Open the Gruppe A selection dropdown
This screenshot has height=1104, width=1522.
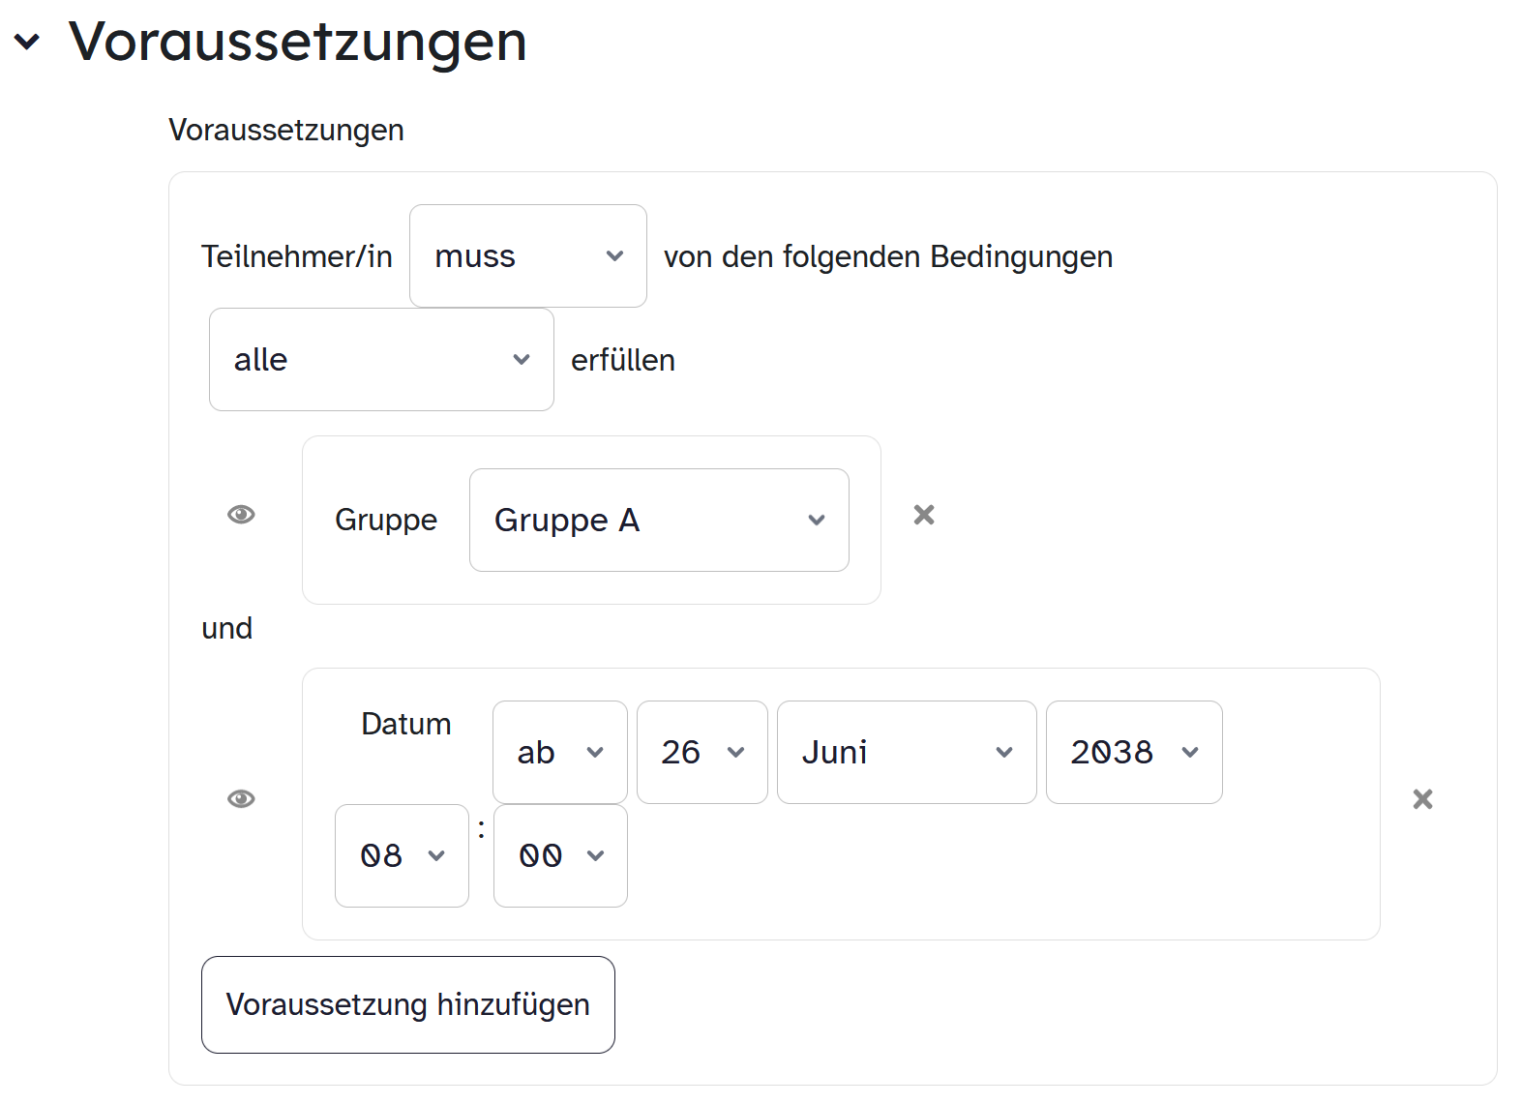click(658, 521)
